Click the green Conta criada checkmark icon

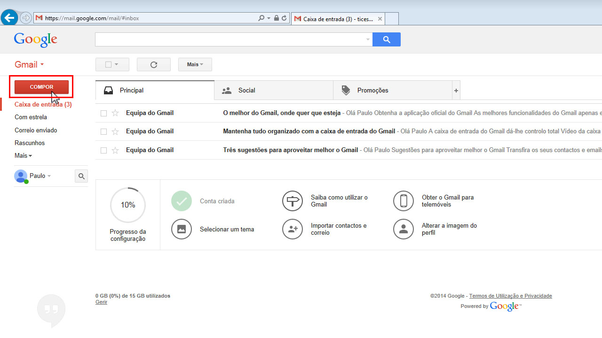pyautogui.click(x=182, y=201)
